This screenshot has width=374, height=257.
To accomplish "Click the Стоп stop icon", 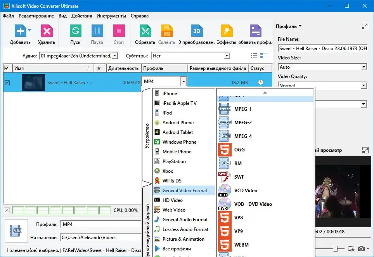I will coord(119,31).
